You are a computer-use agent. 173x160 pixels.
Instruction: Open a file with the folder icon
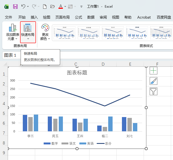coord(52,7)
